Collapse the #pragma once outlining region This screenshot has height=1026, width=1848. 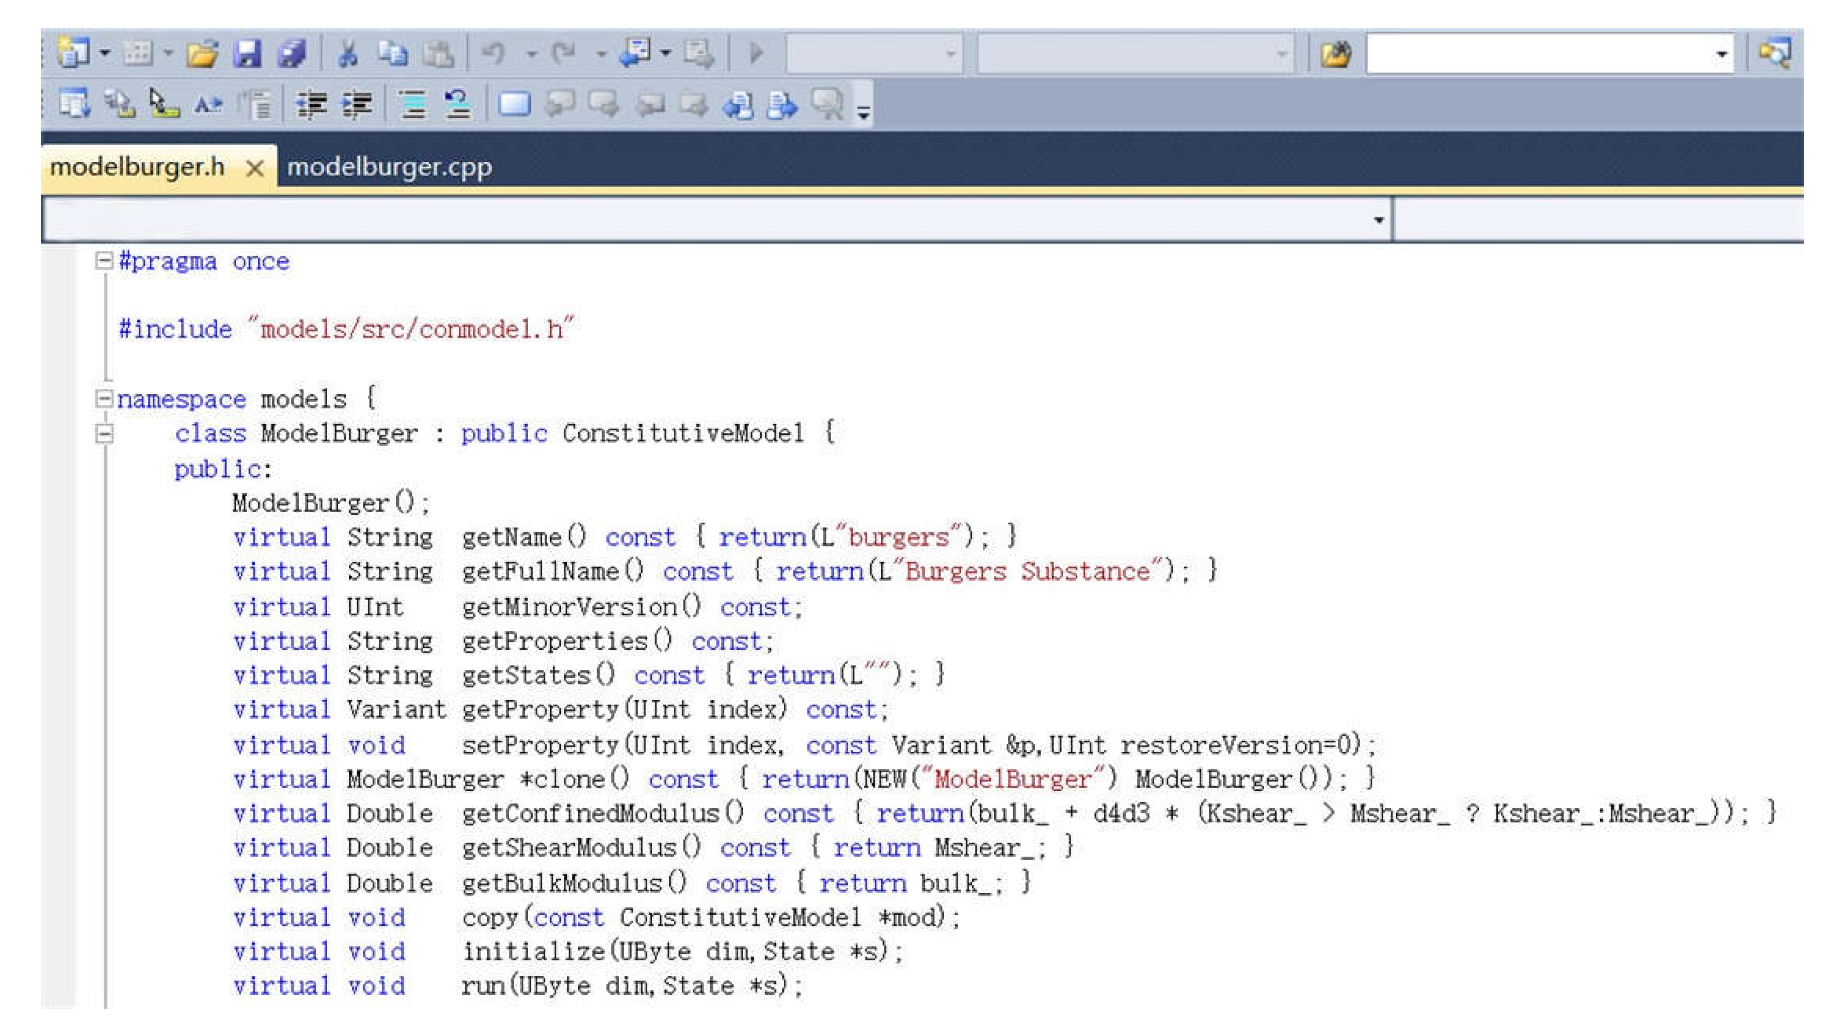tap(104, 260)
